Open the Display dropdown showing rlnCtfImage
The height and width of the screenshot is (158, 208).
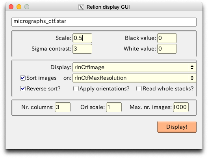pyautogui.click(x=134, y=67)
